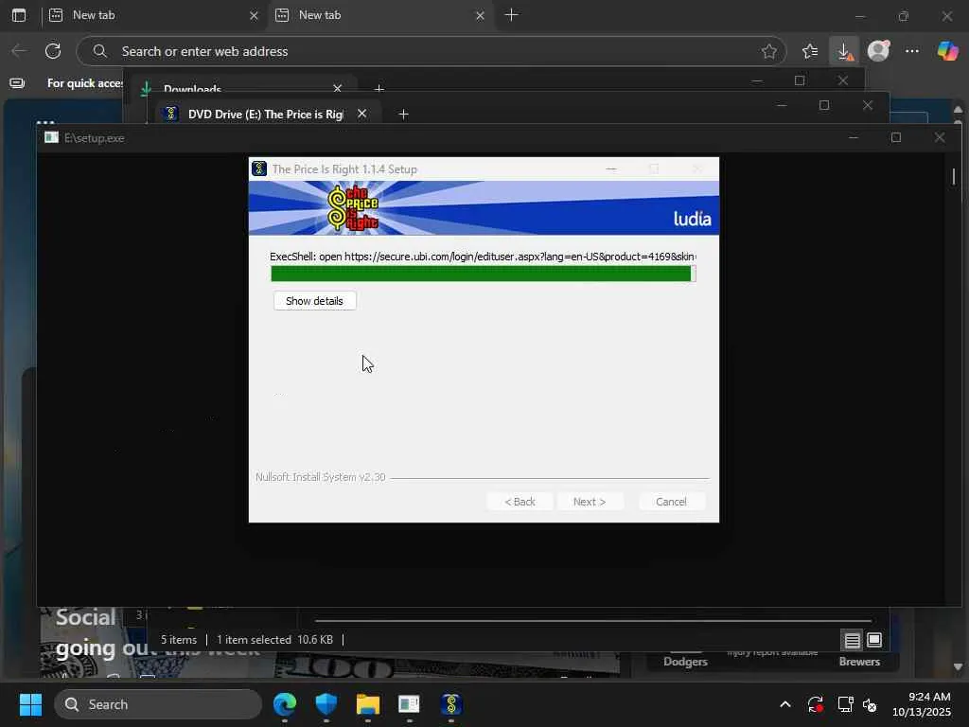The image size is (969, 727).
Task: Add a new tab in Downloads window
Action: coord(379,88)
